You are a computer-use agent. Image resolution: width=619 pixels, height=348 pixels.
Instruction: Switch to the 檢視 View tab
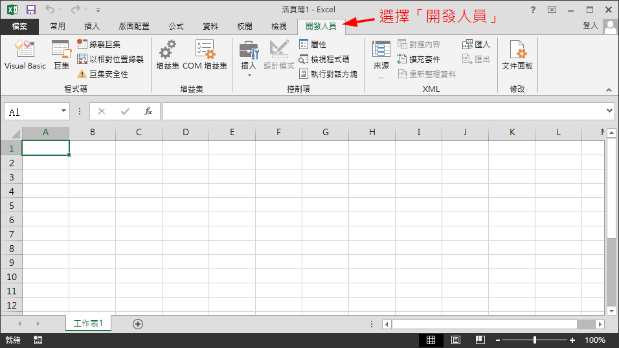tap(279, 27)
